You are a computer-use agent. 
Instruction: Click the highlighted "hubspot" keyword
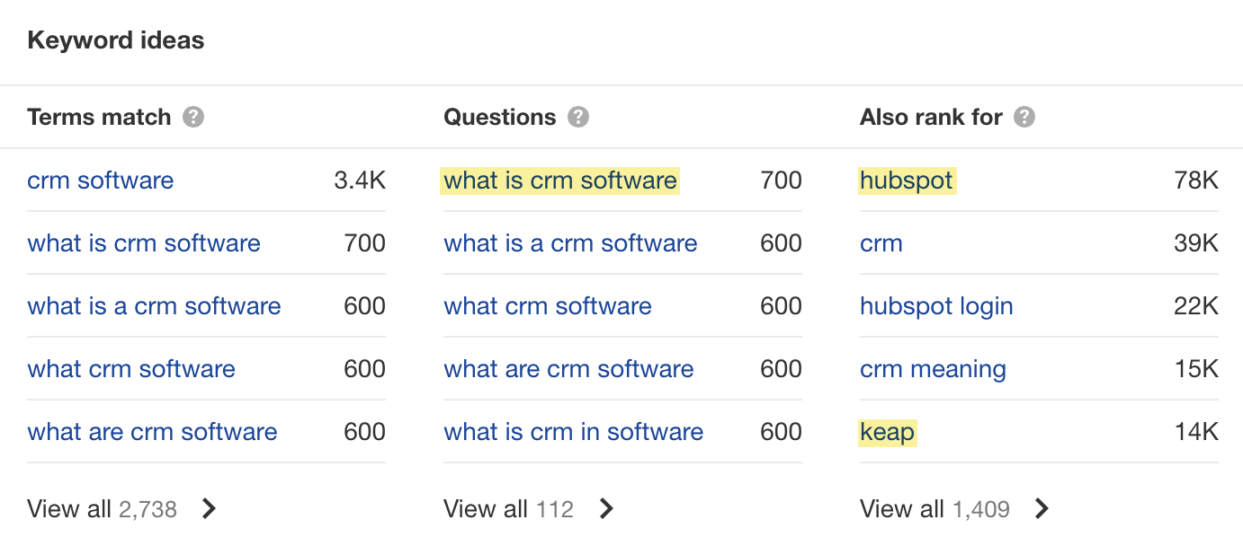tap(906, 181)
